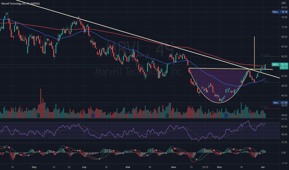The height and width of the screenshot is (170, 289).
Task: Click the 0.00 MACD axis value
Action: coord(284,153)
